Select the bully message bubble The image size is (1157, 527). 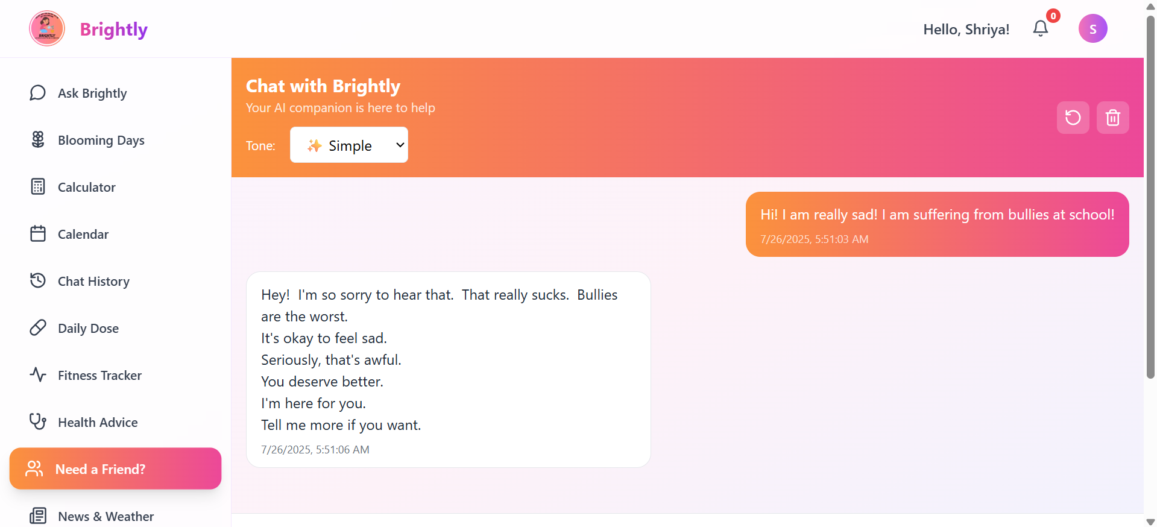click(x=936, y=224)
